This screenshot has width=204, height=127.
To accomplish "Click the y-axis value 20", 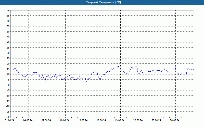I will click(8, 64).
